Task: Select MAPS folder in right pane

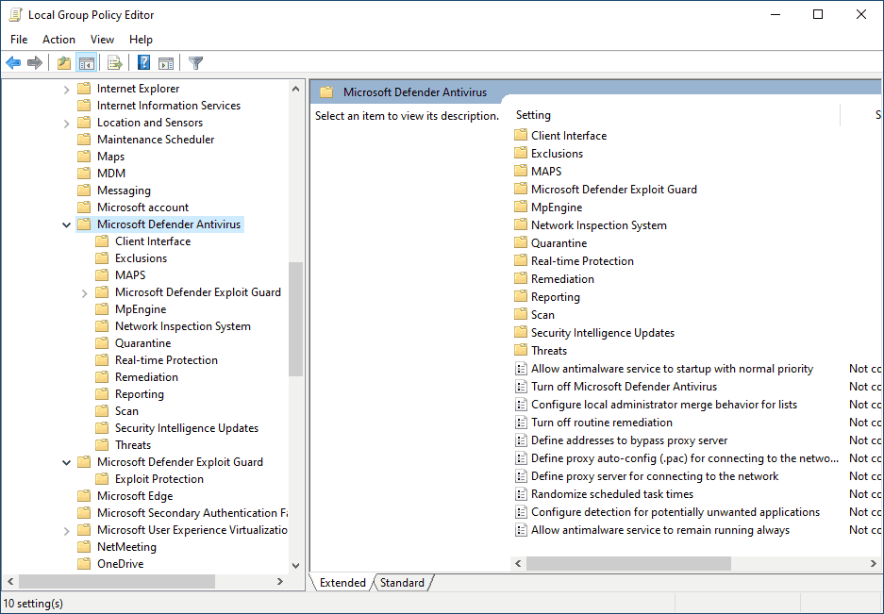Action: tap(546, 172)
